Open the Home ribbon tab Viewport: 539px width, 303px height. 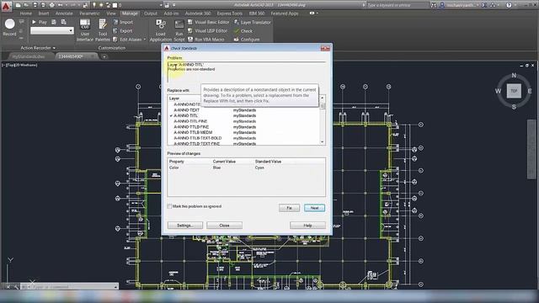point(26,13)
